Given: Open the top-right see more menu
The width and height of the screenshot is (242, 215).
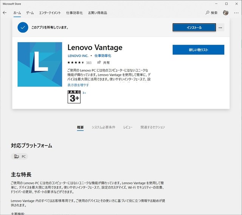Looking at the screenshot, I should [x=236, y=13].
